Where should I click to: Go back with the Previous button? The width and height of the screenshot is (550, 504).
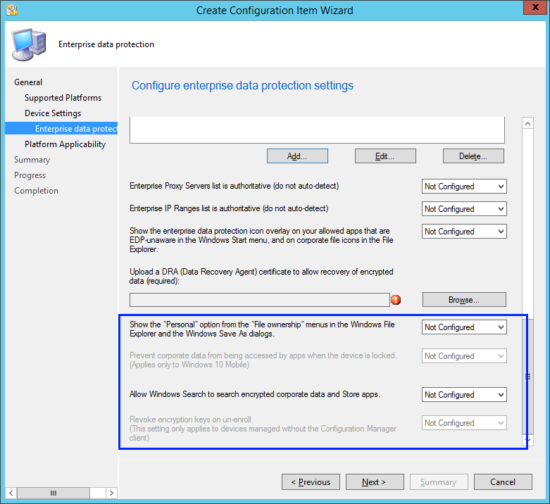coord(311,482)
